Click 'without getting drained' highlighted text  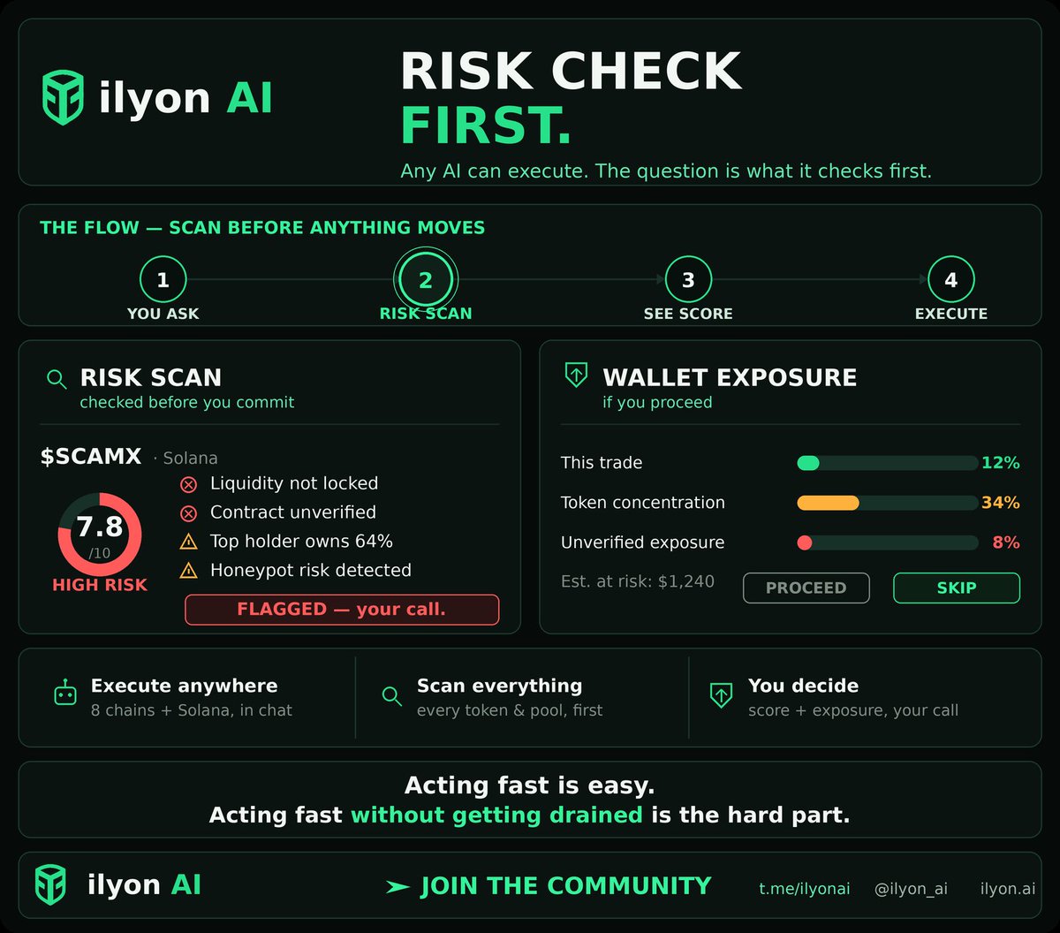[496, 815]
